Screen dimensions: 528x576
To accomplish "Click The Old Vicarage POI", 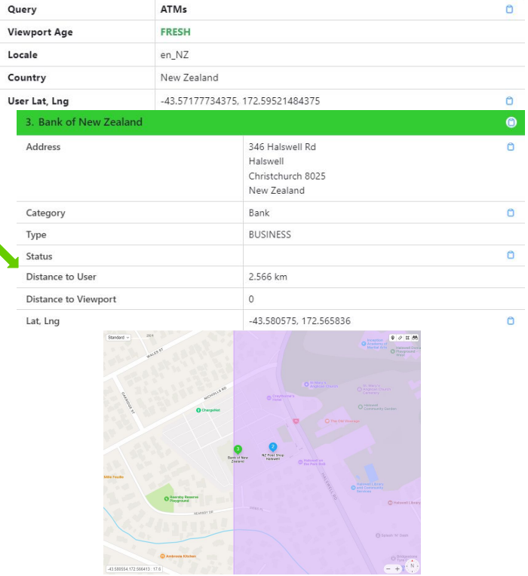I will (342, 421).
